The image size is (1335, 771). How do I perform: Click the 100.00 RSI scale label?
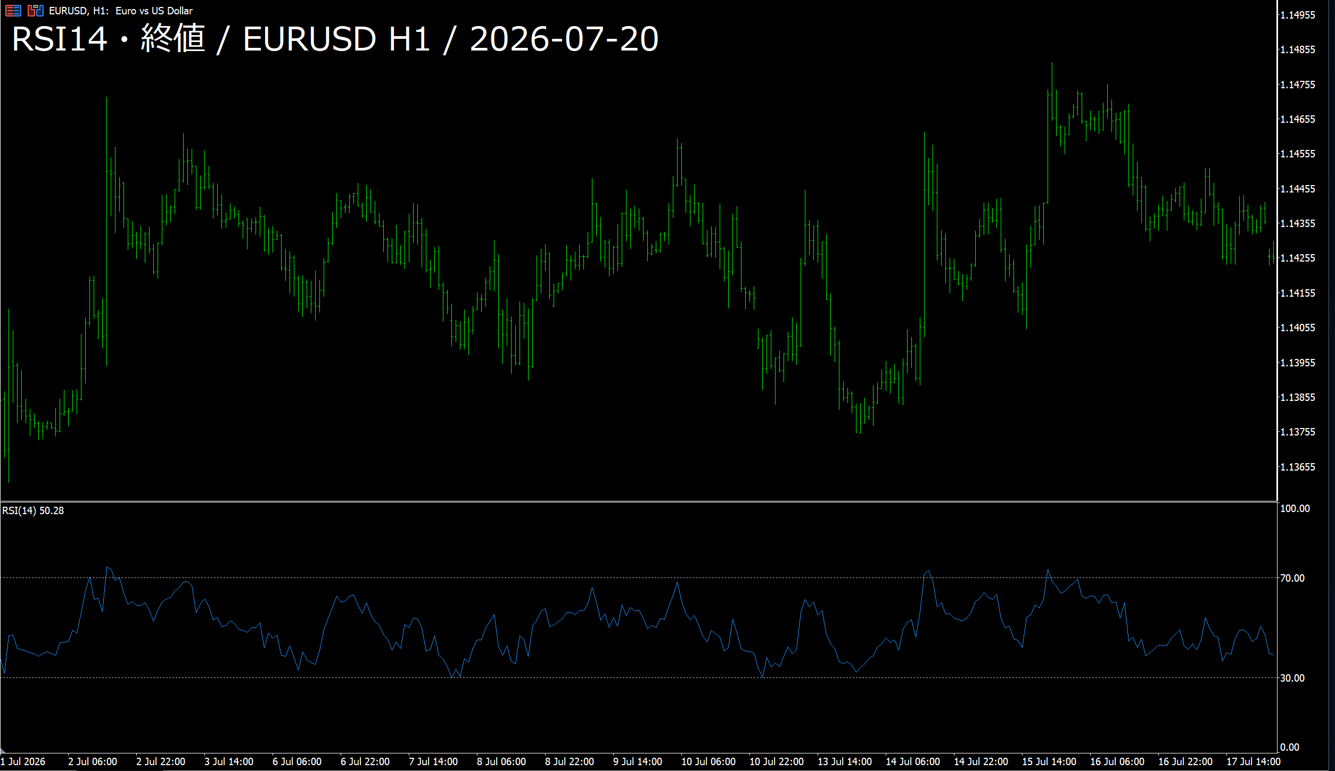coord(1295,508)
